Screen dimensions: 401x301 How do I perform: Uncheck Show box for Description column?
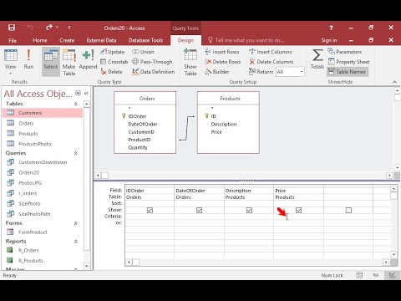click(x=249, y=210)
